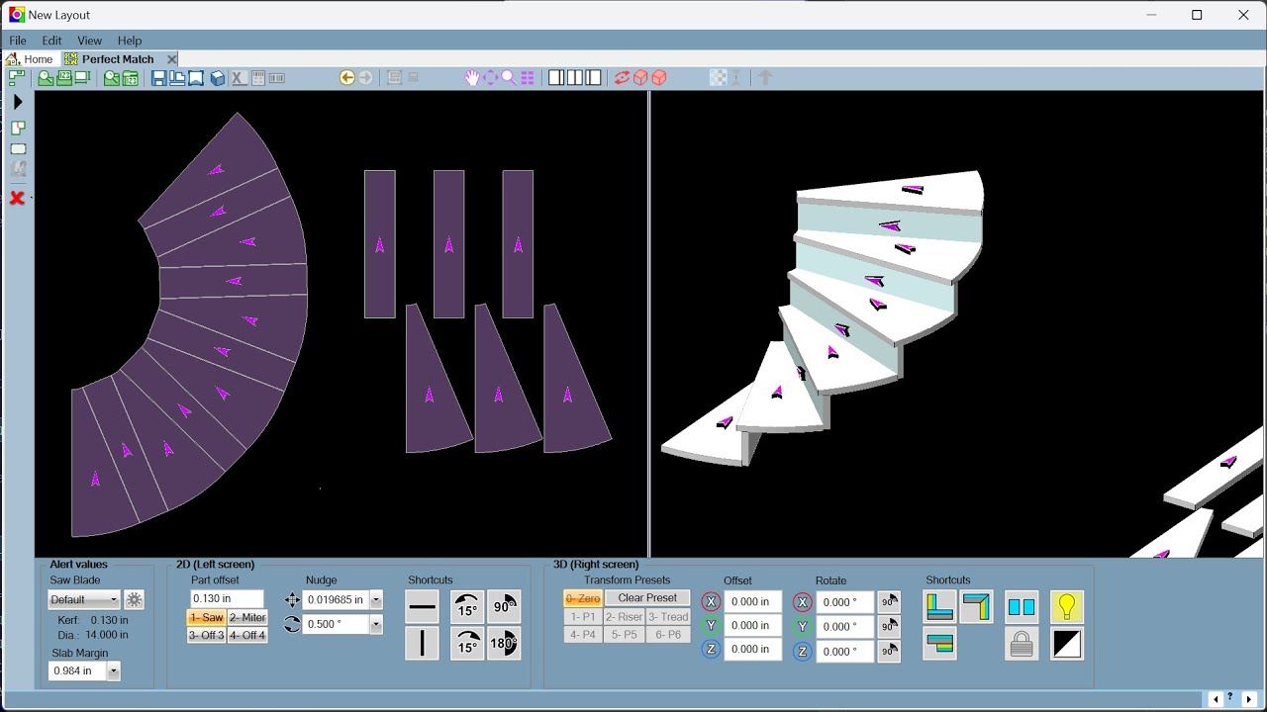Click the stacked step shortcut icon
The height and width of the screenshot is (712, 1267).
tap(939, 644)
